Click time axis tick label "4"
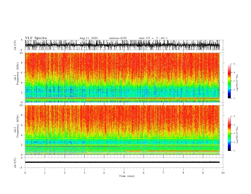251x194 pixels. pos(104,173)
